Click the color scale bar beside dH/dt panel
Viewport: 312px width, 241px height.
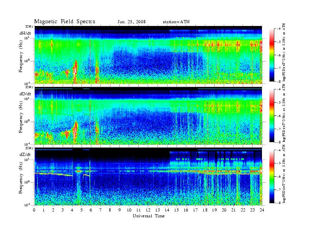(272, 55)
